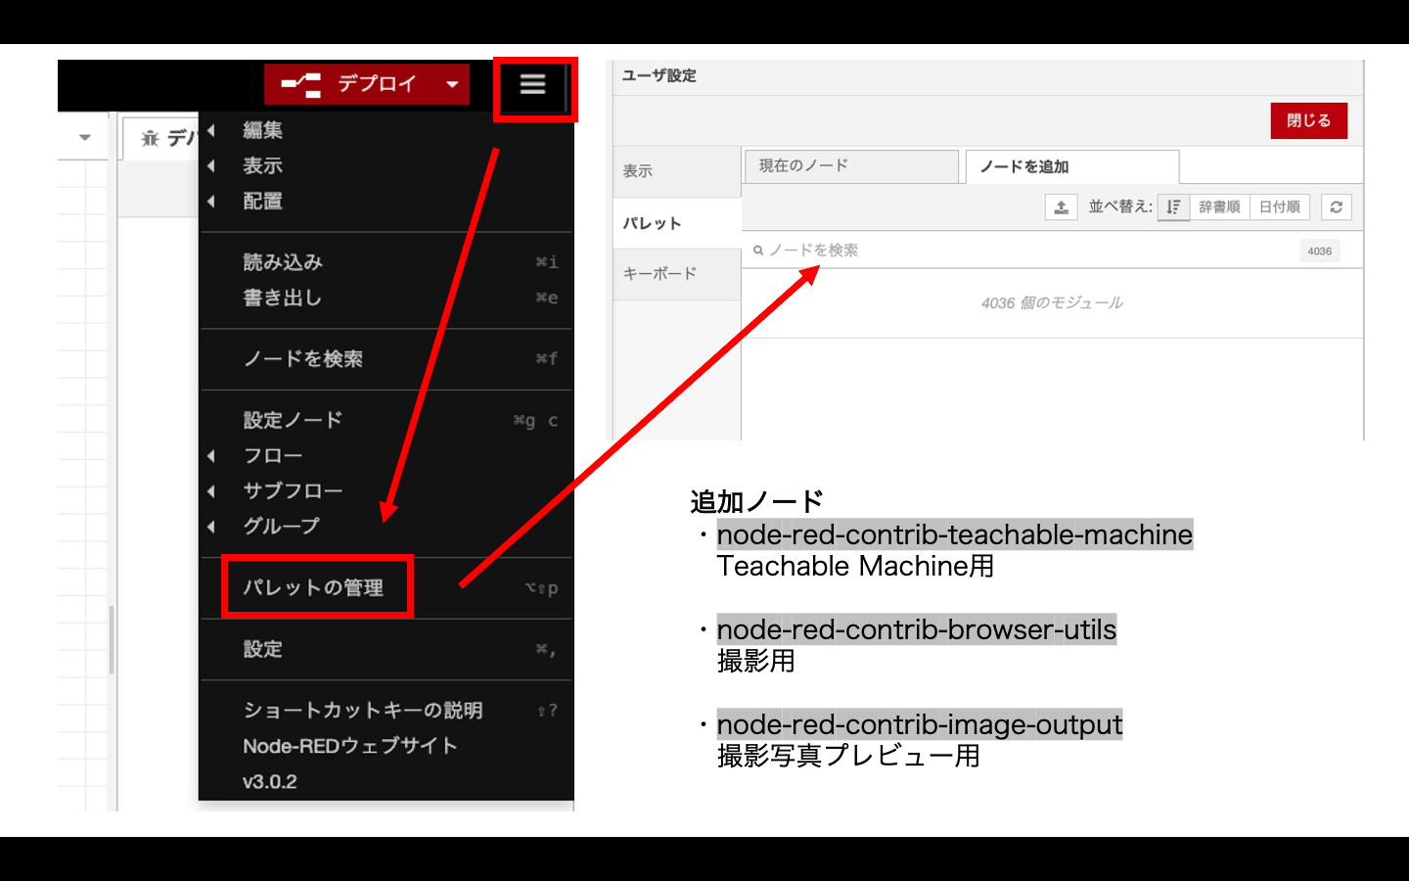Viewport: 1409px width, 881px height.
Task: Click version v3.0.2 menu entry
Action: [x=386, y=781]
